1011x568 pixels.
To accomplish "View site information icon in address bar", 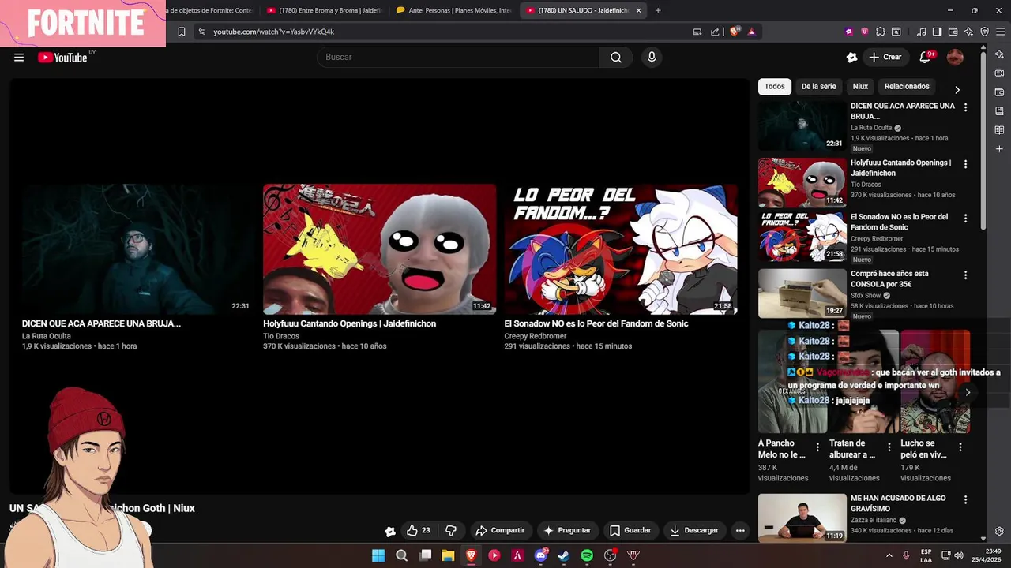I will [202, 32].
